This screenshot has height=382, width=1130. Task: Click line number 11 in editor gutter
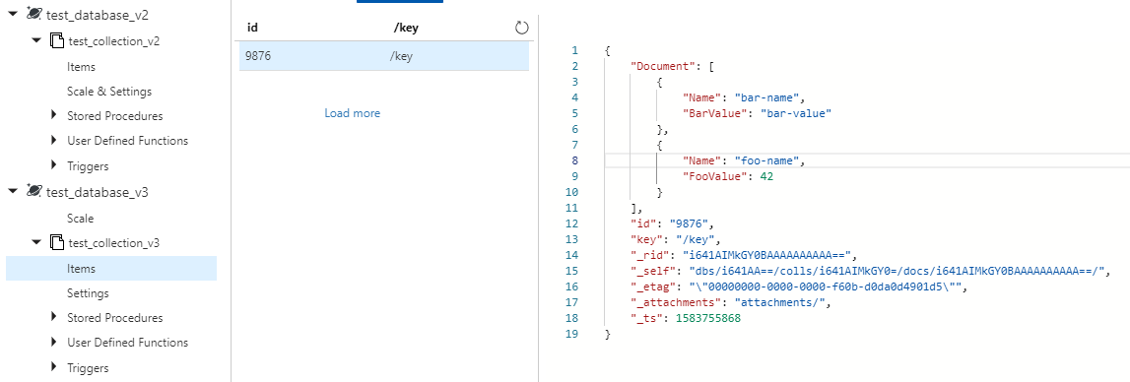571,208
